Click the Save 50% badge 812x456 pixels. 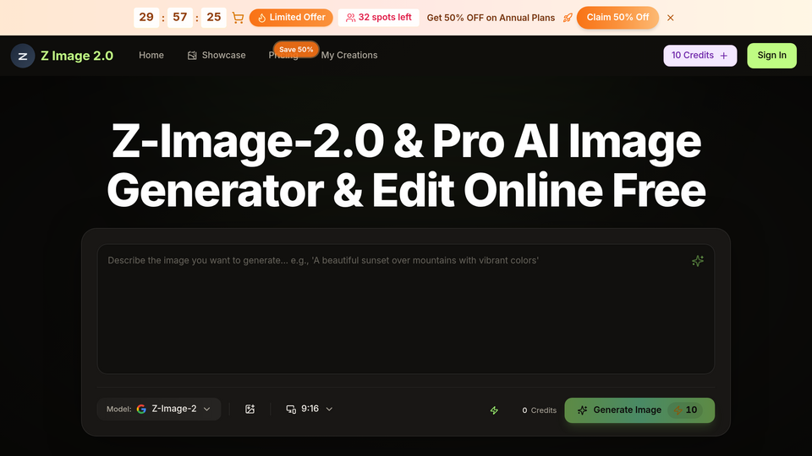(x=296, y=50)
